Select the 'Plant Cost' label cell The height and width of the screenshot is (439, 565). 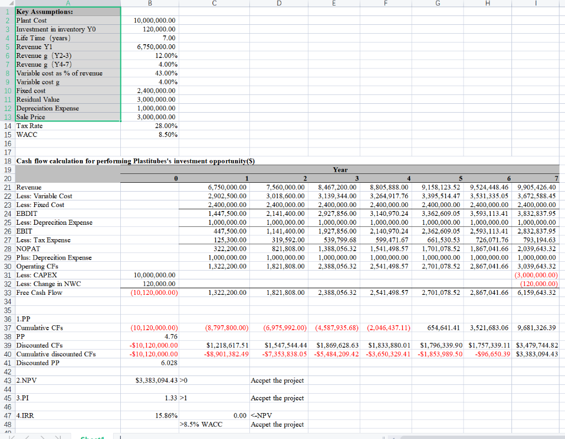pyautogui.click(x=68, y=20)
